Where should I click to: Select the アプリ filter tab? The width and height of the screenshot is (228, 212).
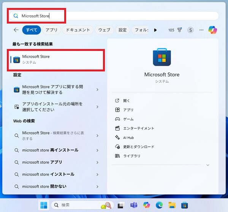pos(52,30)
